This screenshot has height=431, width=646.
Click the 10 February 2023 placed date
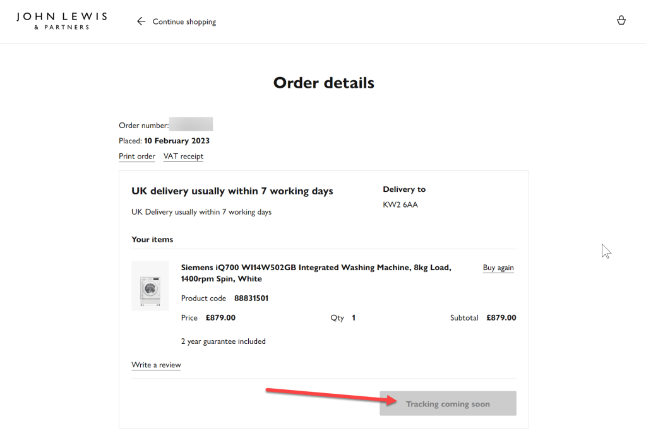(x=177, y=141)
